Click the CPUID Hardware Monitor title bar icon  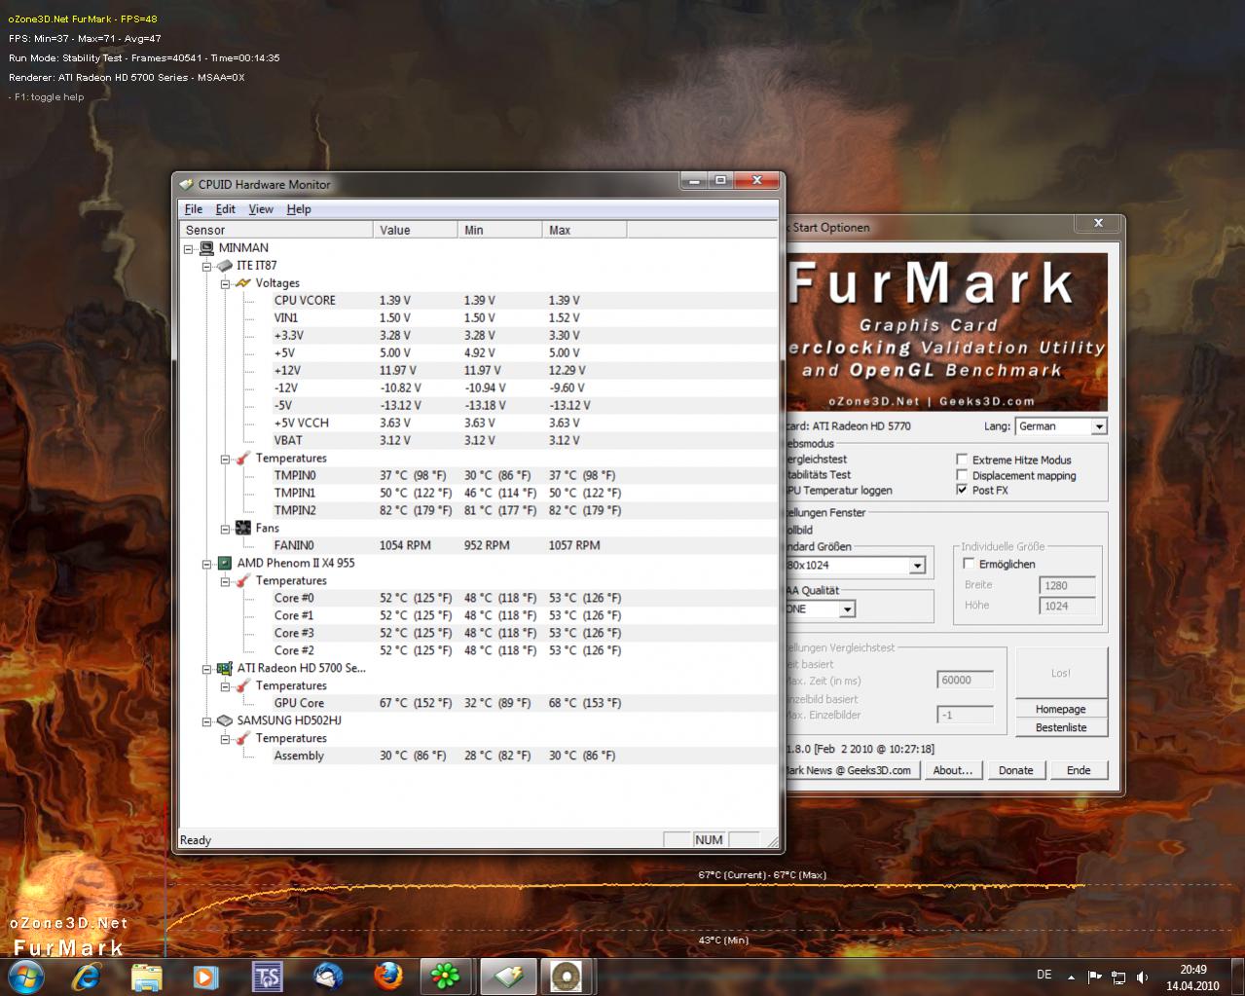pyautogui.click(x=187, y=184)
